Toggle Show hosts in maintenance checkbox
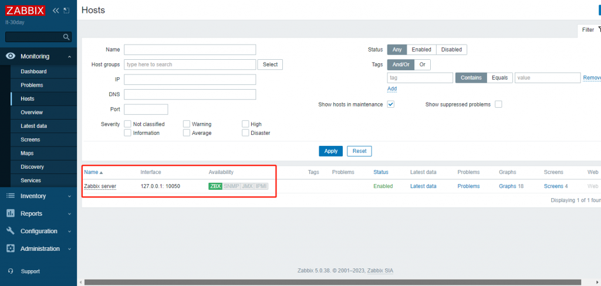This screenshot has width=601, height=286. 390,104
